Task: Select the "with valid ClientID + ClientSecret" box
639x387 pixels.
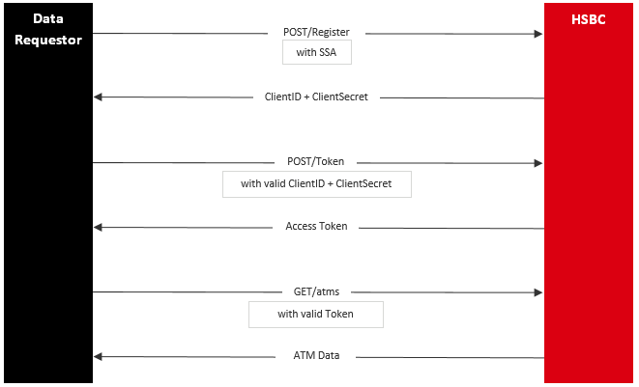Action: [316, 183]
